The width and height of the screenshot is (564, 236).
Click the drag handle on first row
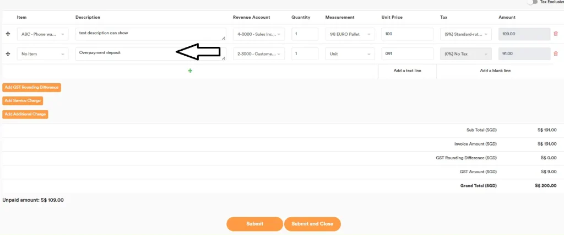click(8, 34)
